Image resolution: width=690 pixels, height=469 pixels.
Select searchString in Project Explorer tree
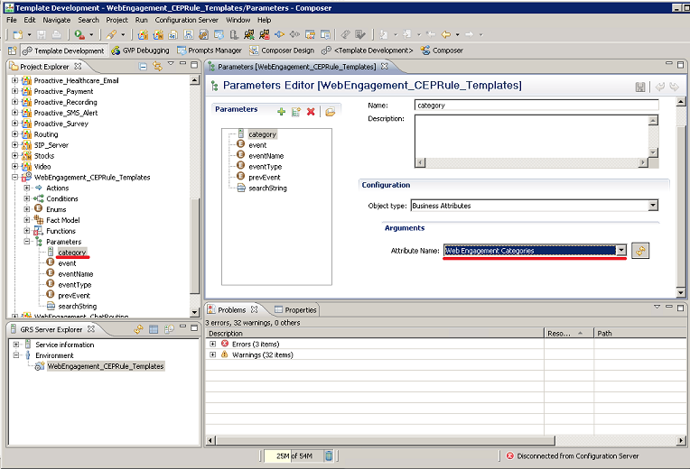[77, 306]
